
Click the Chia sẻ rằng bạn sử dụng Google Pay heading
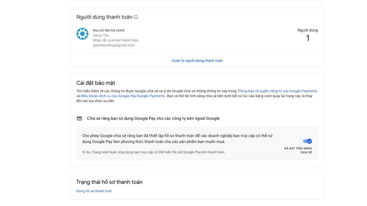point(153,118)
